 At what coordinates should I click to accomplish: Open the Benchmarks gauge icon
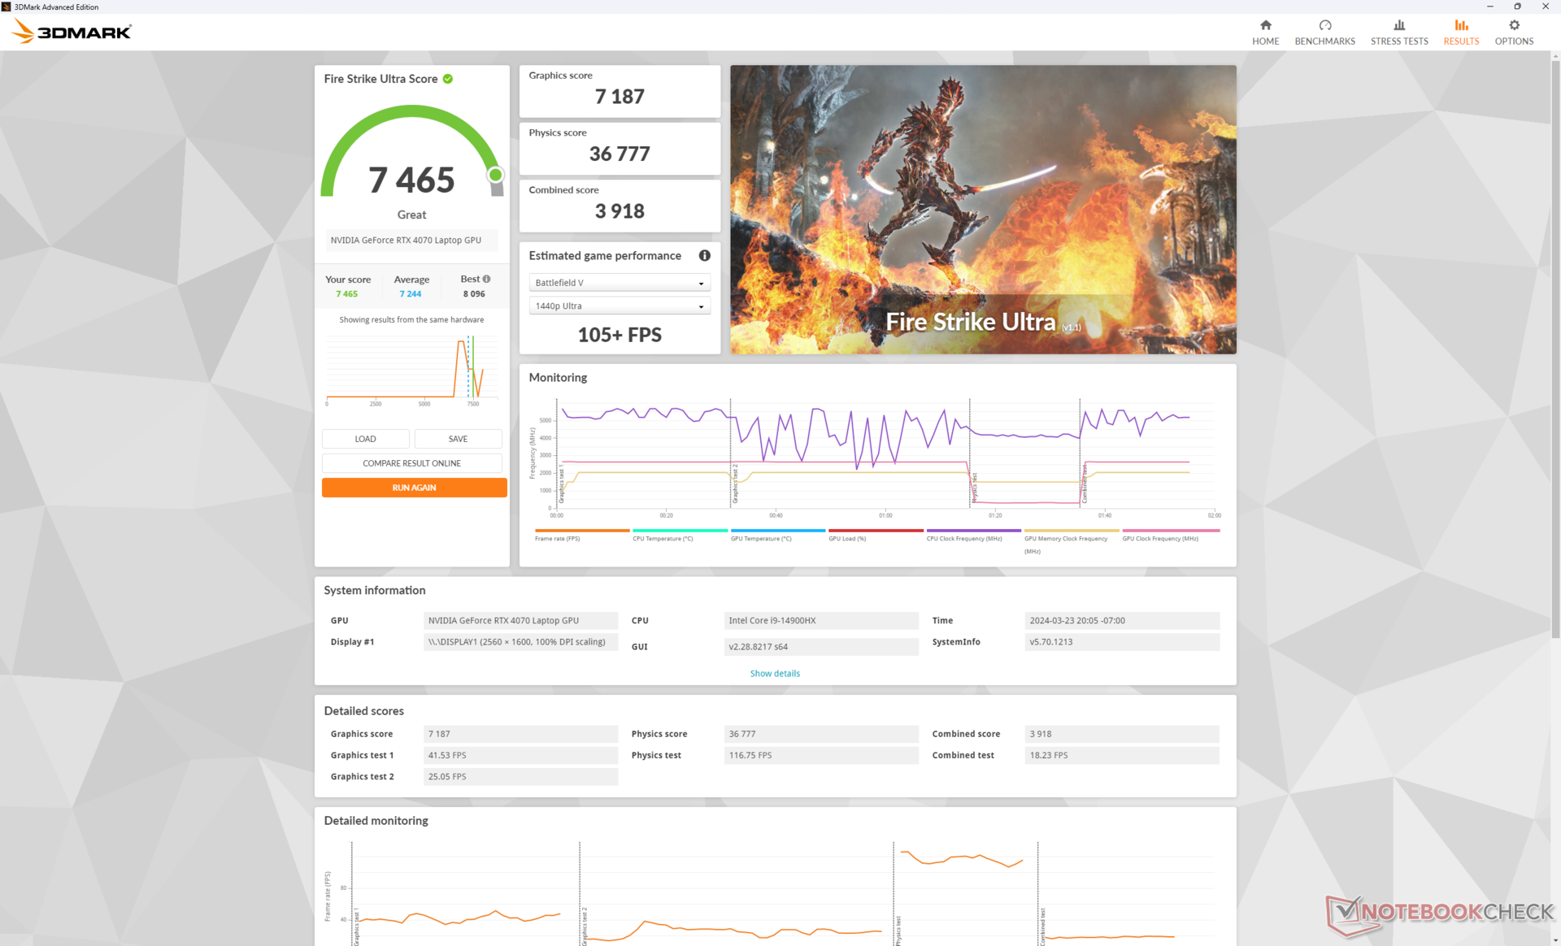point(1324,25)
